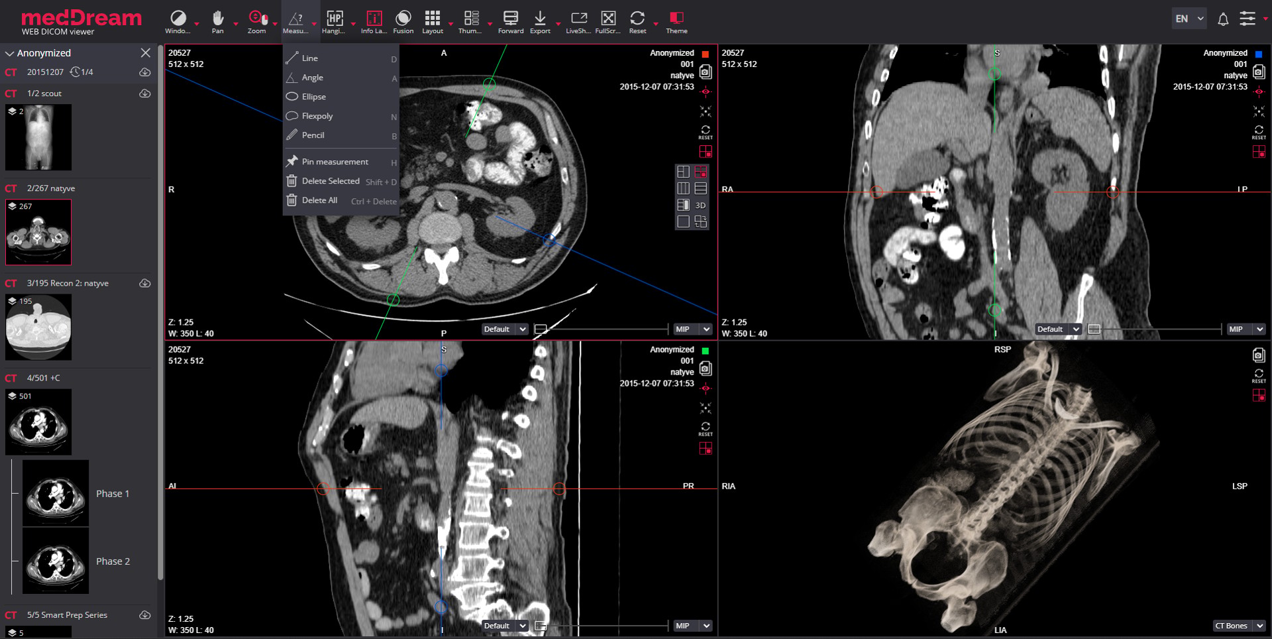Screen dimensions: 1272x639
Task: Choose the 3D layout option
Action: tap(700, 205)
